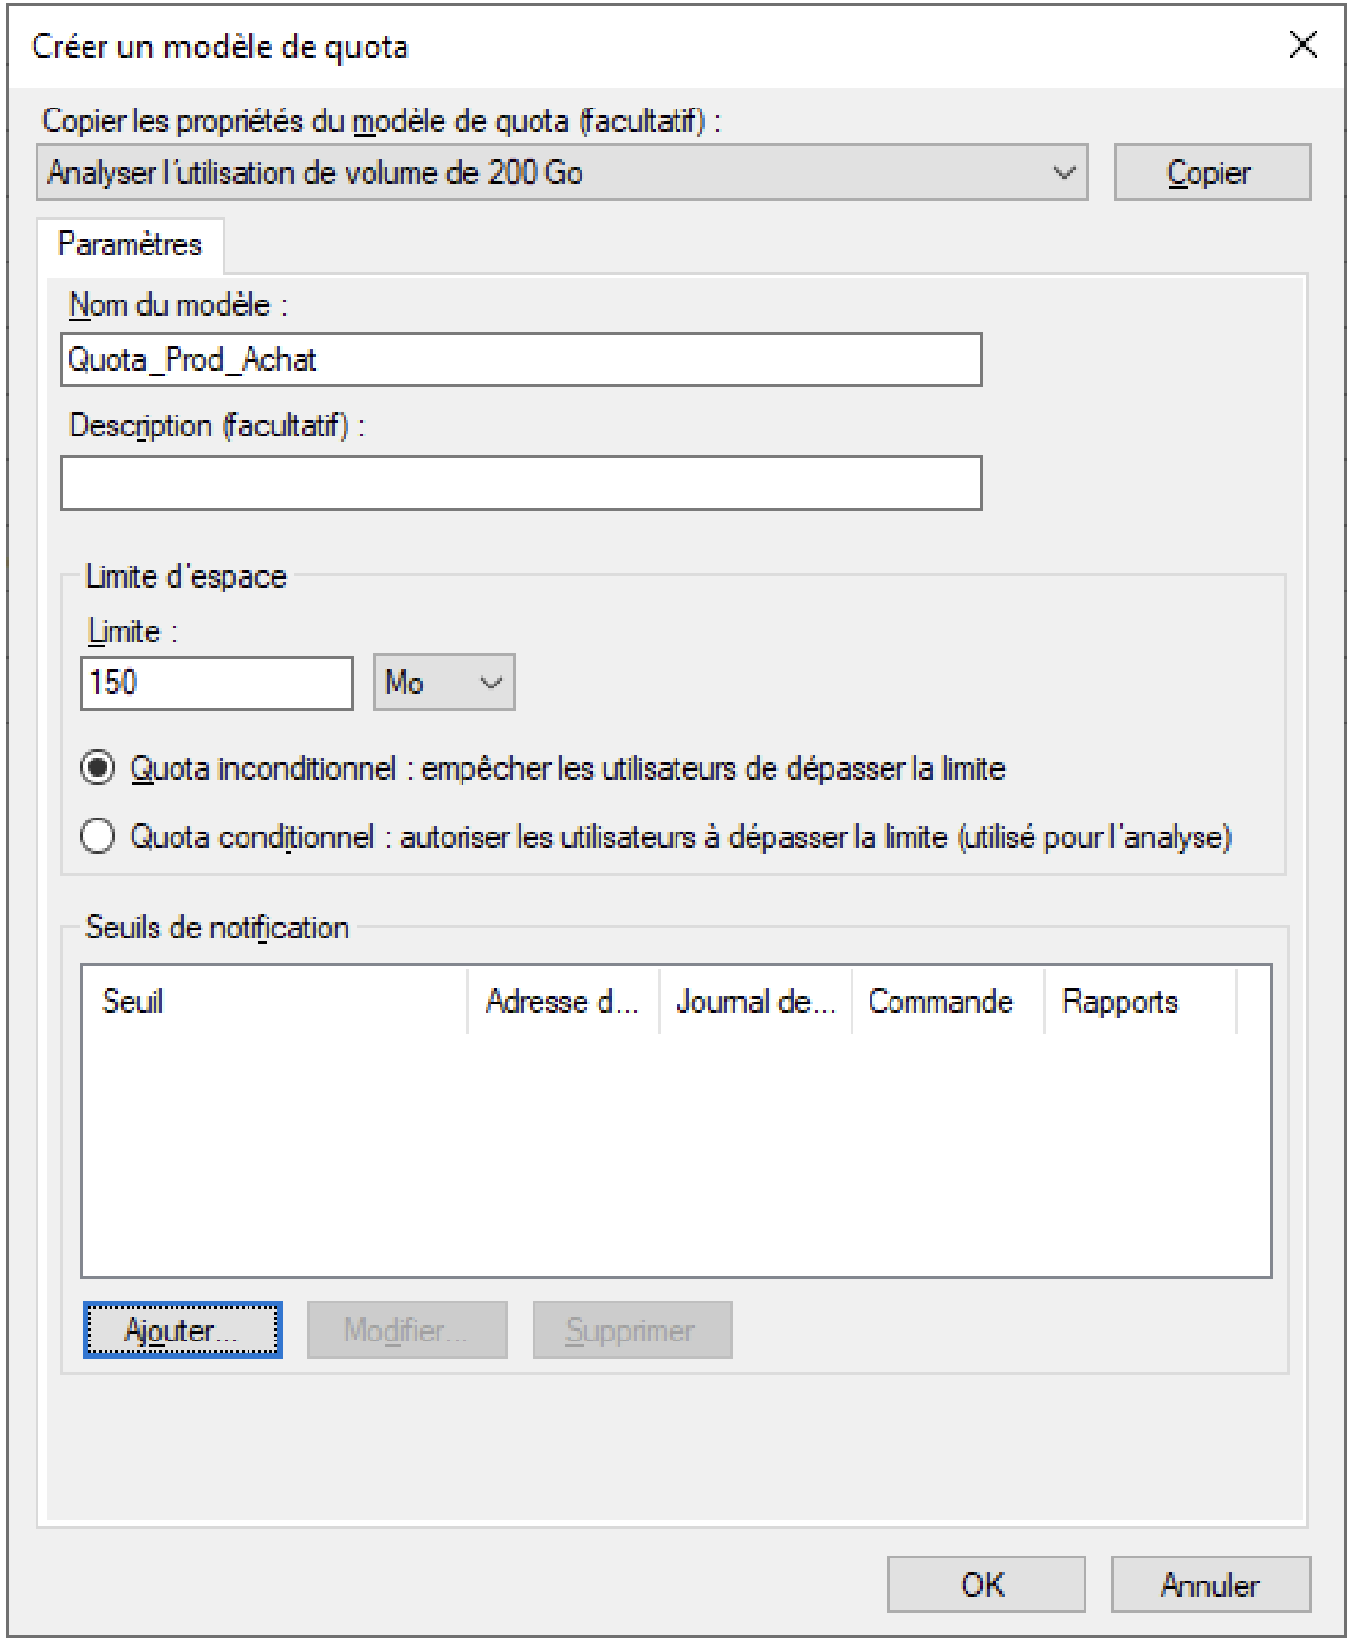Click the Supprimer button
1353x1642 pixels.
[631, 1330]
